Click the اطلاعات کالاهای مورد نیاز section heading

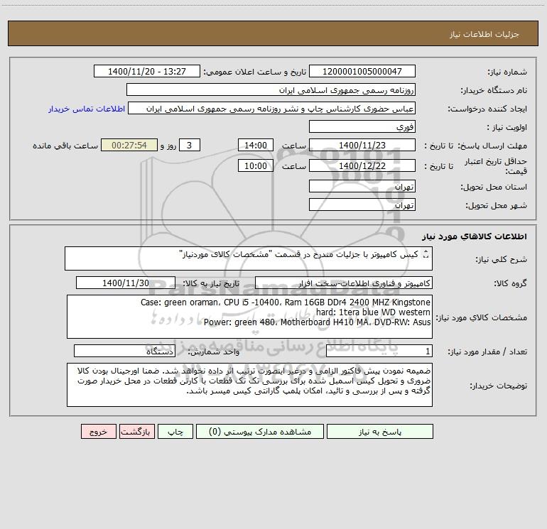475,236
